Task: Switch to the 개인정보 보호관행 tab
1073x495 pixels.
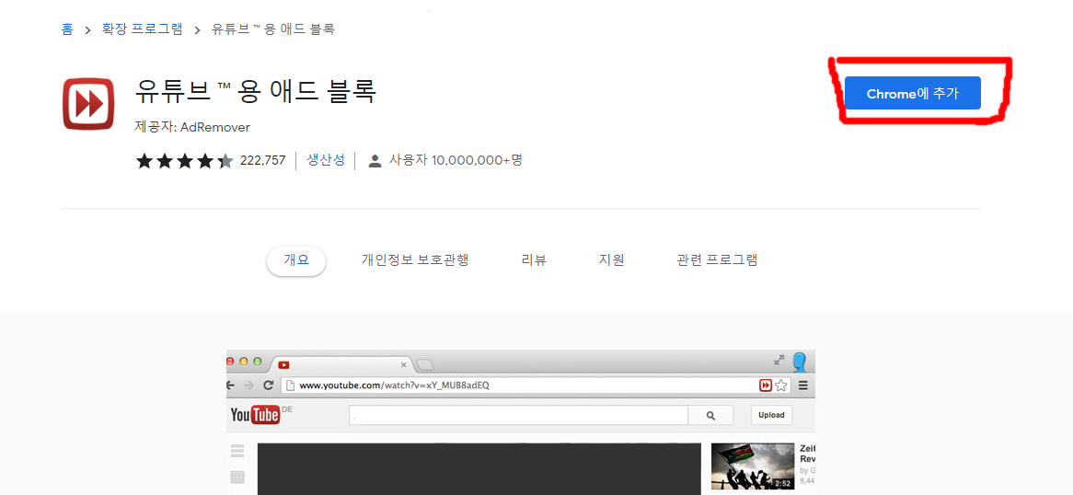Action: (x=415, y=260)
